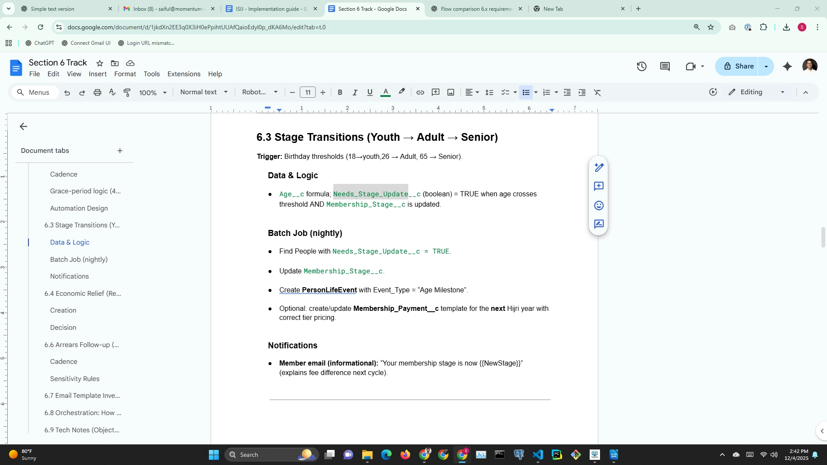Open the text color picker
The width and height of the screenshot is (827, 465).
[386, 92]
